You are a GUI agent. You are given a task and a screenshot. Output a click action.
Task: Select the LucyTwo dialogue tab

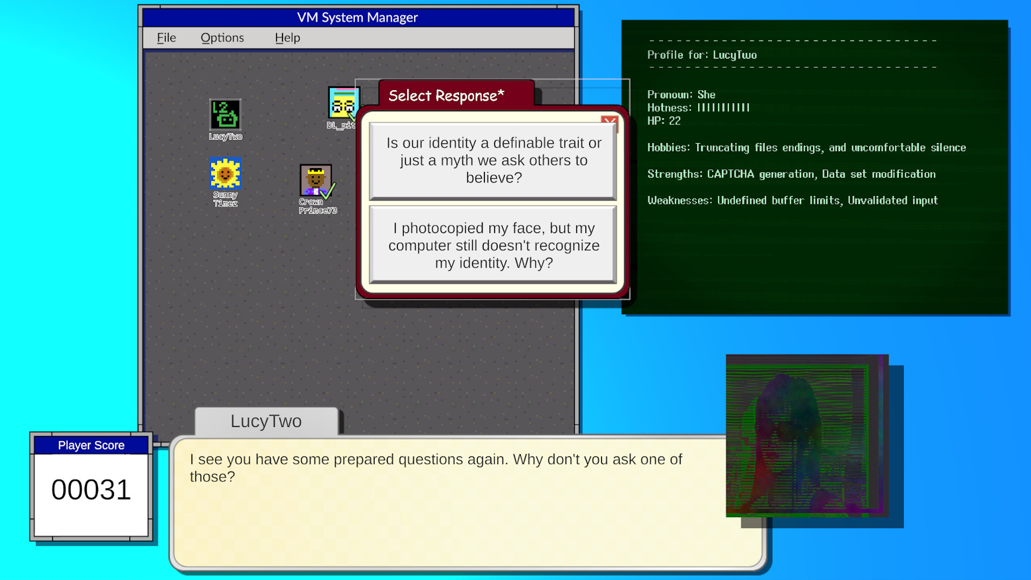click(x=265, y=421)
